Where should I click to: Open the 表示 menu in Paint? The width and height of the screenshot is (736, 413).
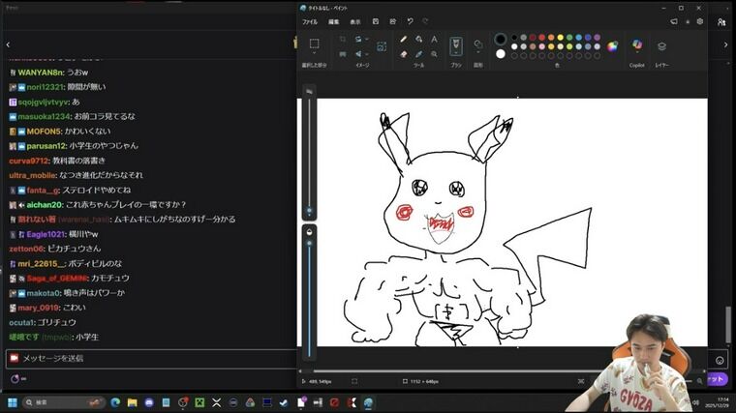coord(355,22)
